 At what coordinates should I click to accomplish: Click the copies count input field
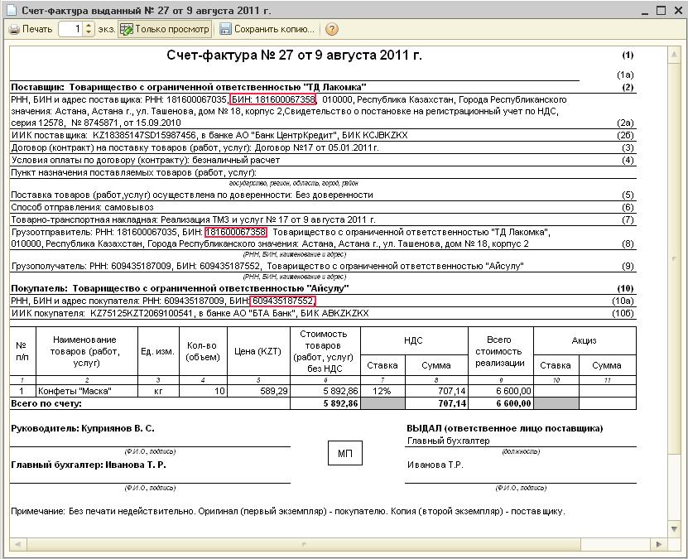pyautogui.click(x=70, y=29)
